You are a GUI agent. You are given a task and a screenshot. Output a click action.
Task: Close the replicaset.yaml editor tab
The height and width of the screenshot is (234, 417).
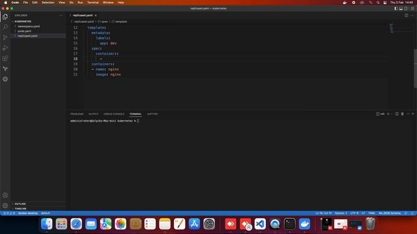(96, 16)
